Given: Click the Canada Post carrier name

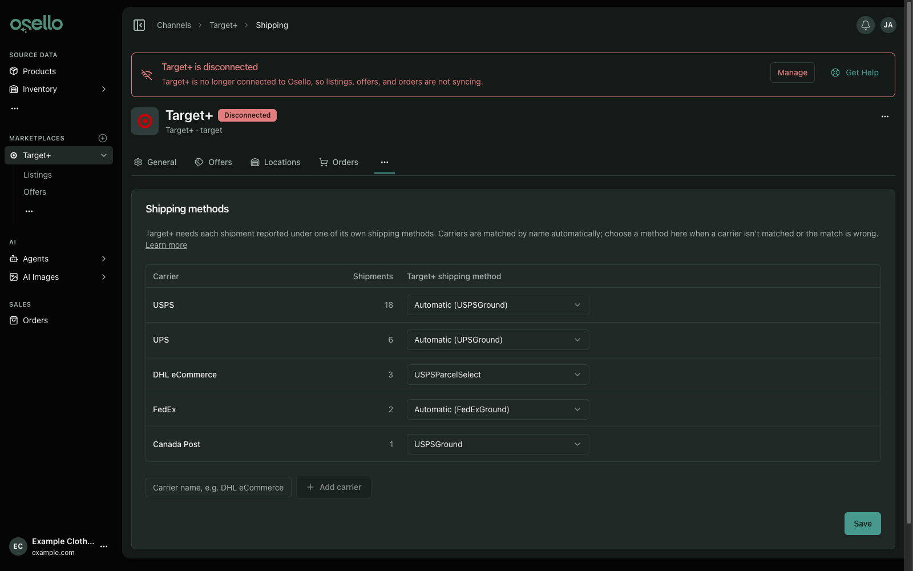Looking at the screenshot, I should 176,444.
